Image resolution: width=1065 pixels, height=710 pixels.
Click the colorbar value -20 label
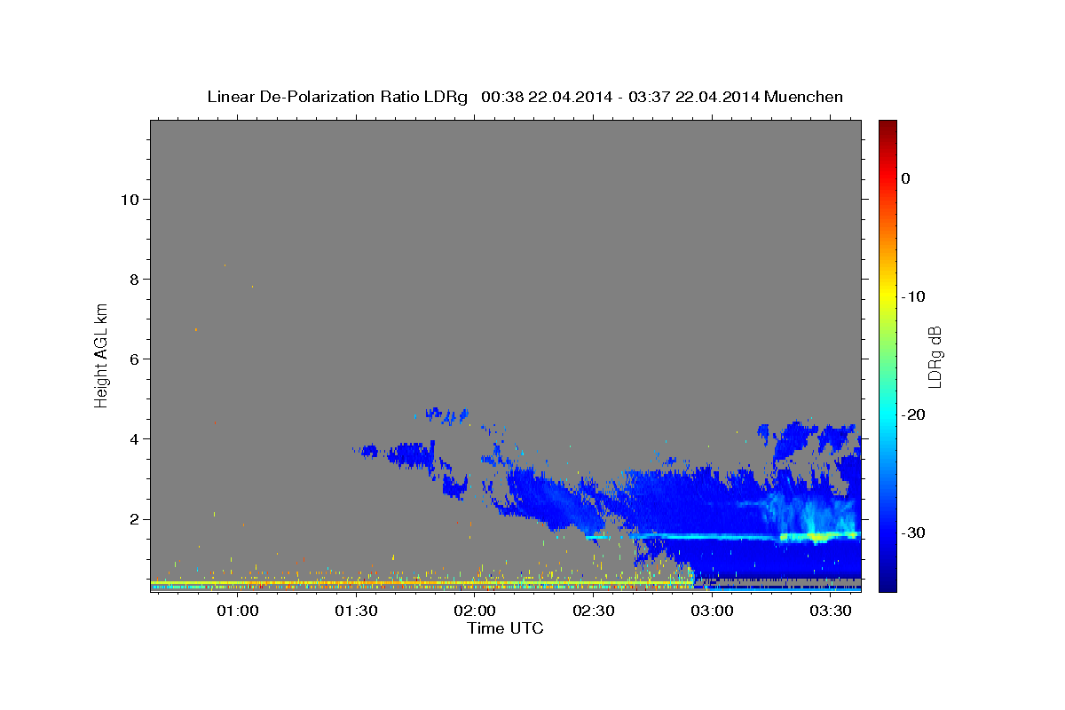point(914,414)
